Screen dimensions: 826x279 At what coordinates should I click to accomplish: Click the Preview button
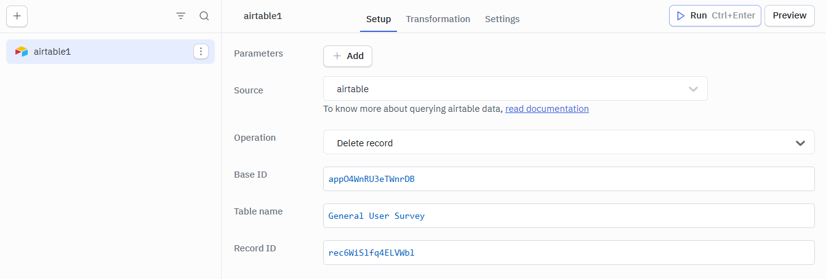coord(789,16)
